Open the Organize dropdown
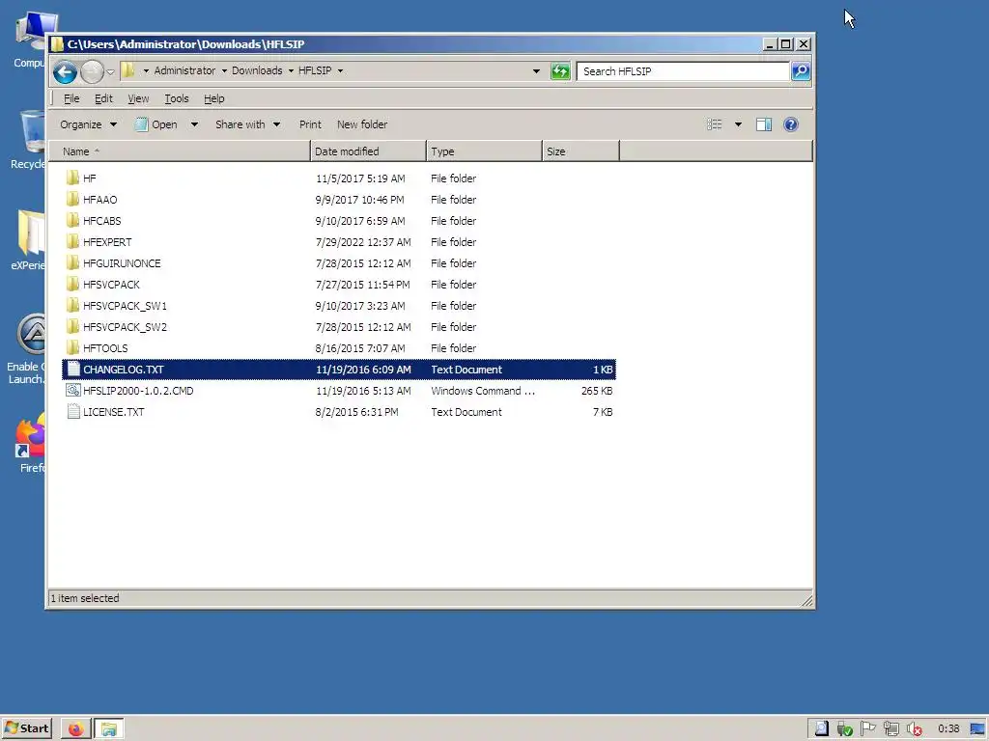Image resolution: width=989 pixels, height=741 pixels. coord(88,124)
